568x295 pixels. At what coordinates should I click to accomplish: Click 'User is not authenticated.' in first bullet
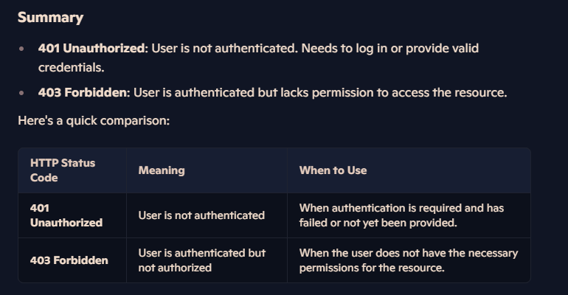[224, 49]
